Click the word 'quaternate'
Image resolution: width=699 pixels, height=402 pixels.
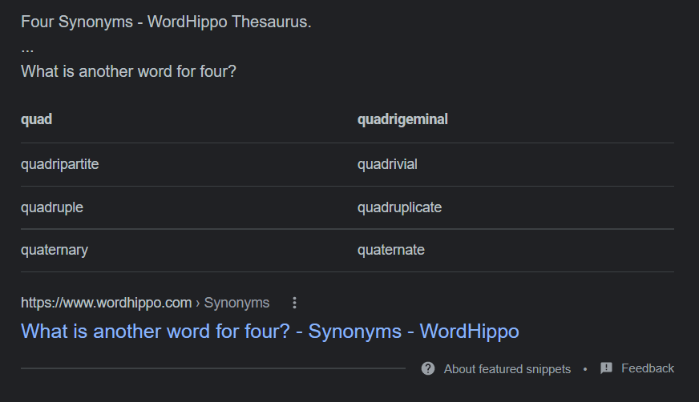(390, 250)
